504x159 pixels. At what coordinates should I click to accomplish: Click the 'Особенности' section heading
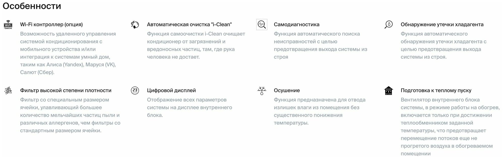[x=32, y=6]
